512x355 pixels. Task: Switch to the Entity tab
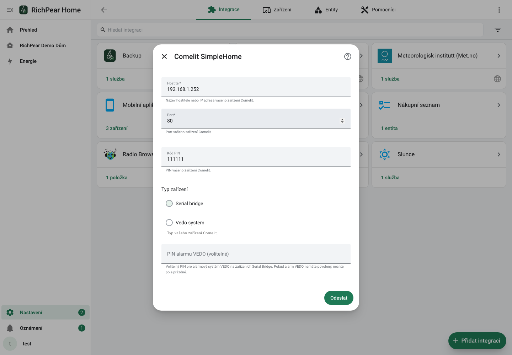[x=326, y=10]
